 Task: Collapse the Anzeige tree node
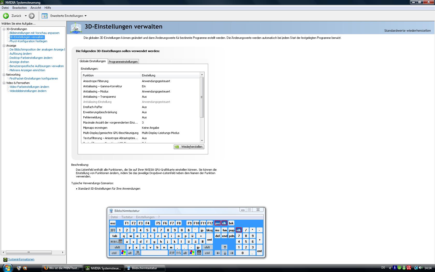coord(4,46)
